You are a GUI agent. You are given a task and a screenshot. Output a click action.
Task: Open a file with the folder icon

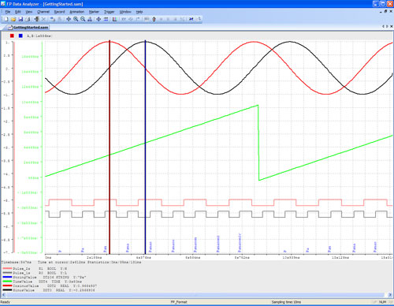point(13,19)
